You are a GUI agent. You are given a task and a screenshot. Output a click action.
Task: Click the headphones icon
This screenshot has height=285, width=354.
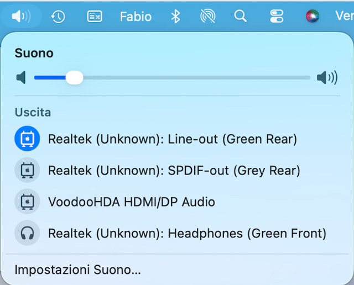click(27, 233)
